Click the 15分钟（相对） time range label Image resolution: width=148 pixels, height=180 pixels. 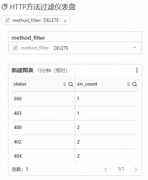(52, 71)
